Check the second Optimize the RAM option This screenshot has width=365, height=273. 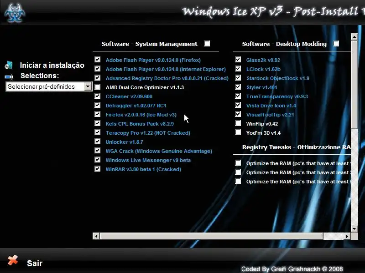pos(238,172)
